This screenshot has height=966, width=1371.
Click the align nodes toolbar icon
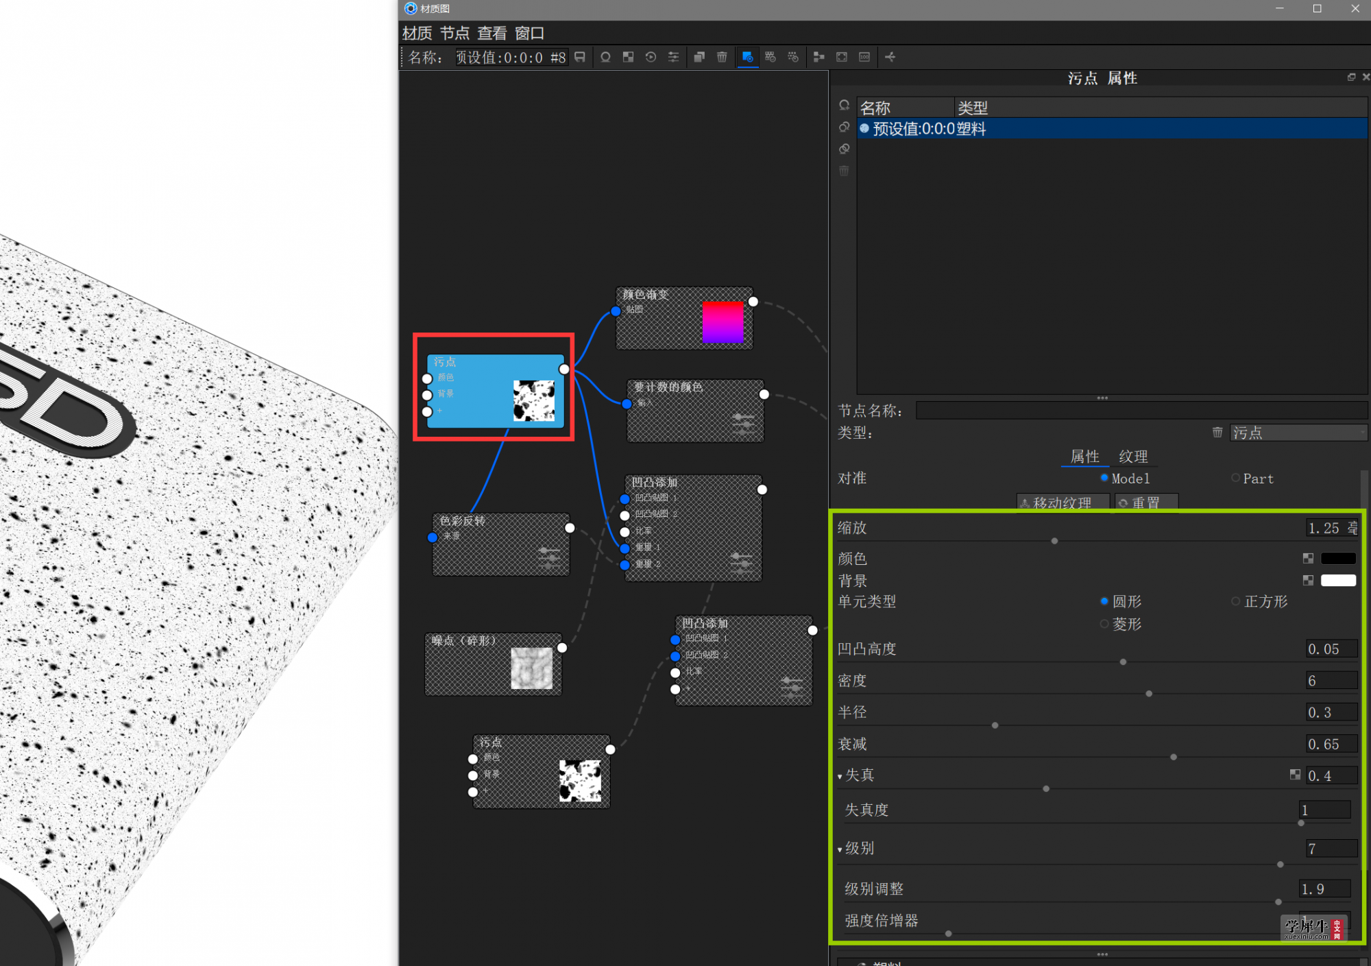(x=818, y=57)
